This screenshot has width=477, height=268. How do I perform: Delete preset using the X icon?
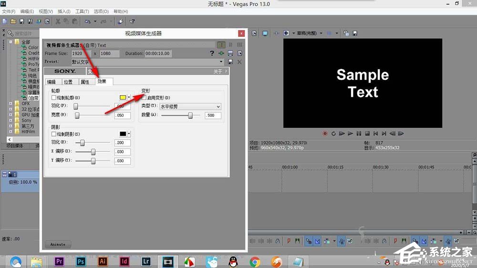coord(239,61)
